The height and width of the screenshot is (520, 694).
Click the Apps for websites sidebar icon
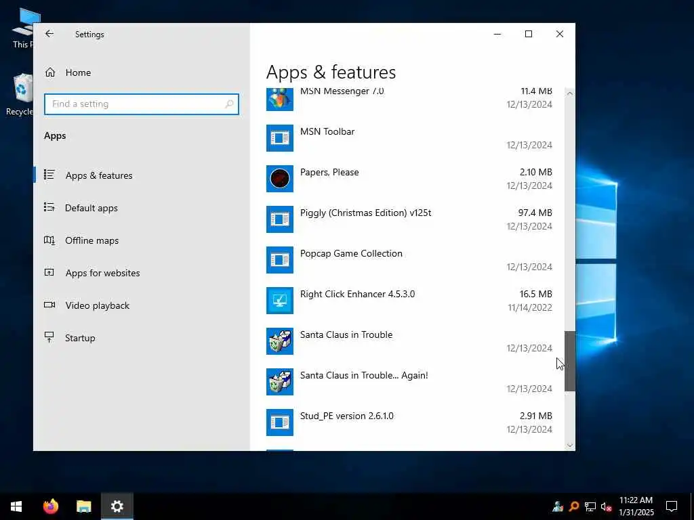pos(49,272)
